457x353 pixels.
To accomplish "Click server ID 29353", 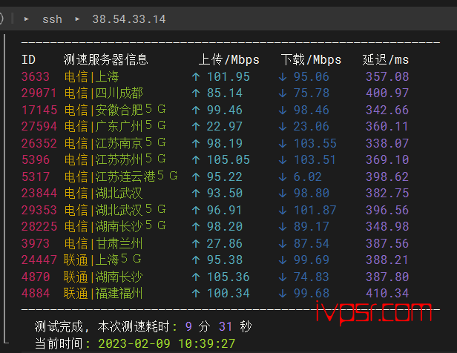I will coord(39,210).
